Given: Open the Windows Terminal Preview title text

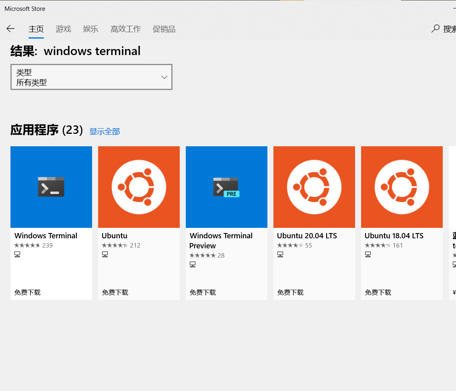Looking at the screenshot, I should point(221,240).
